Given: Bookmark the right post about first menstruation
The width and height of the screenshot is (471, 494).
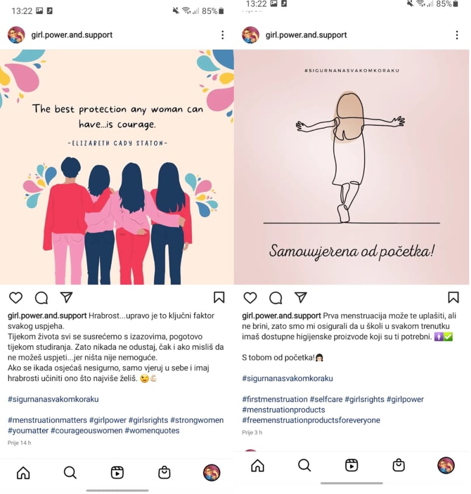Looking at the screenshot, I should pos(453,297).
